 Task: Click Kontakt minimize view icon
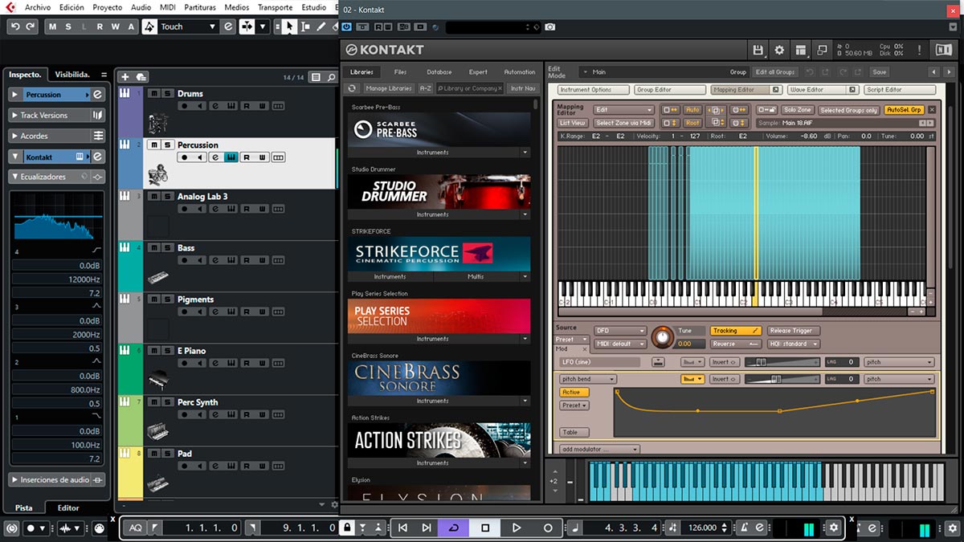(x=821, y=50)
